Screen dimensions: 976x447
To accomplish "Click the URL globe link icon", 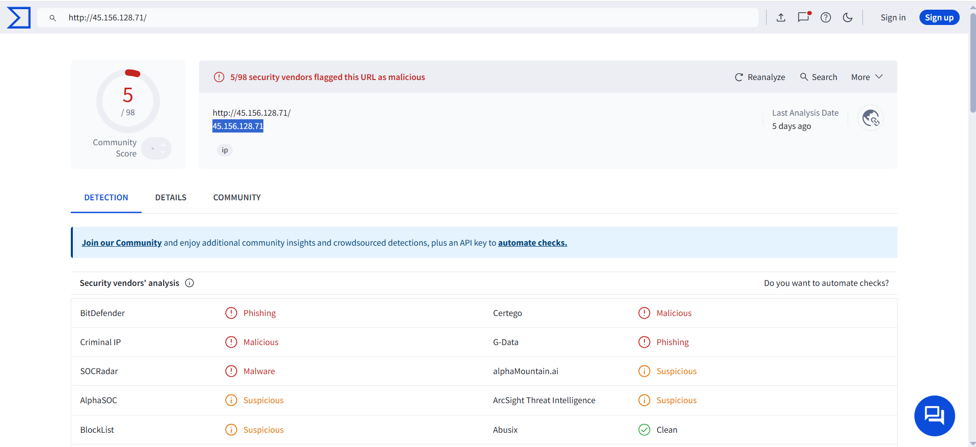I will (x=871, y=118).
